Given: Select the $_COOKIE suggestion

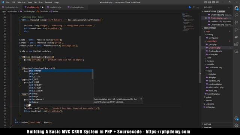Looking at the screenshot, I should (61, 71).
